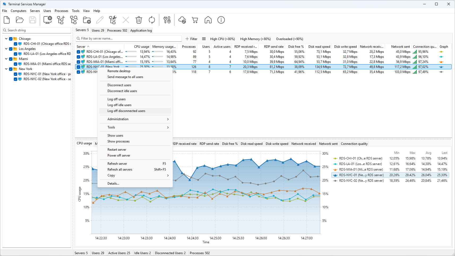Click the Search network tree icon
This screenshot has width=455, height=256.
74,20
